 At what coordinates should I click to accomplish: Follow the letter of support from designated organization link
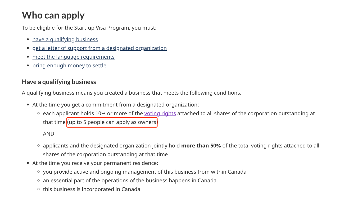[99, 48]
